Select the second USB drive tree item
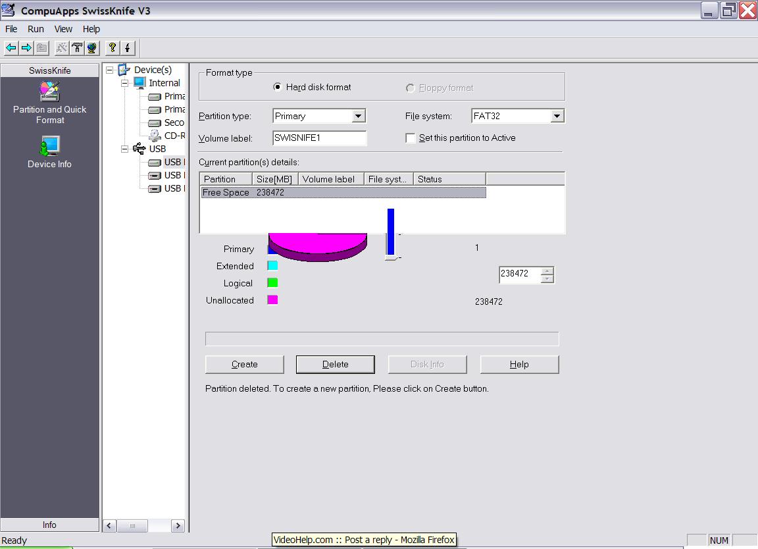758x549 pixels. tap(166, 175)
